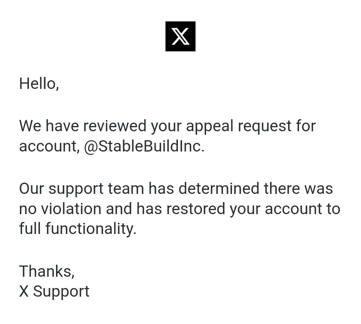Click the X logo at the top
The width and height of the screenshot is (361, 324).
pos(180,36)
